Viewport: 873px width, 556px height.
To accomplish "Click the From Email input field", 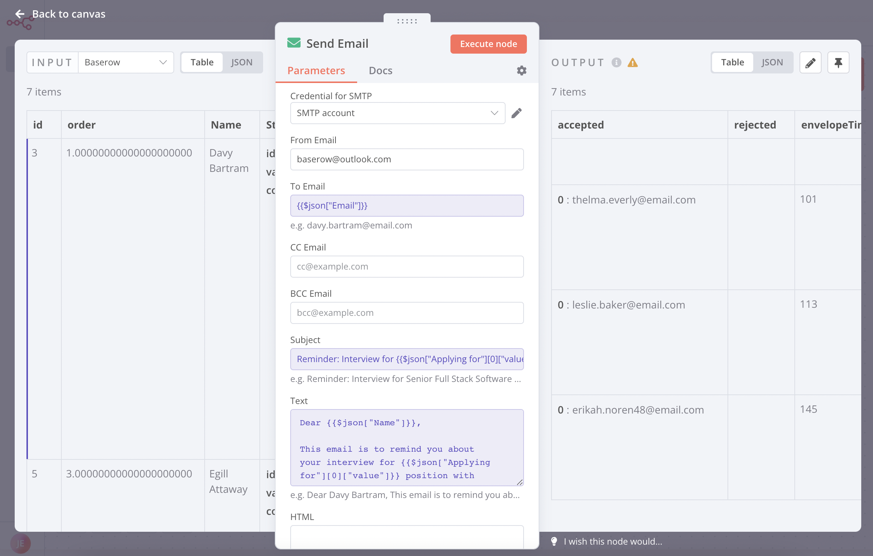I will pos(407,159).
